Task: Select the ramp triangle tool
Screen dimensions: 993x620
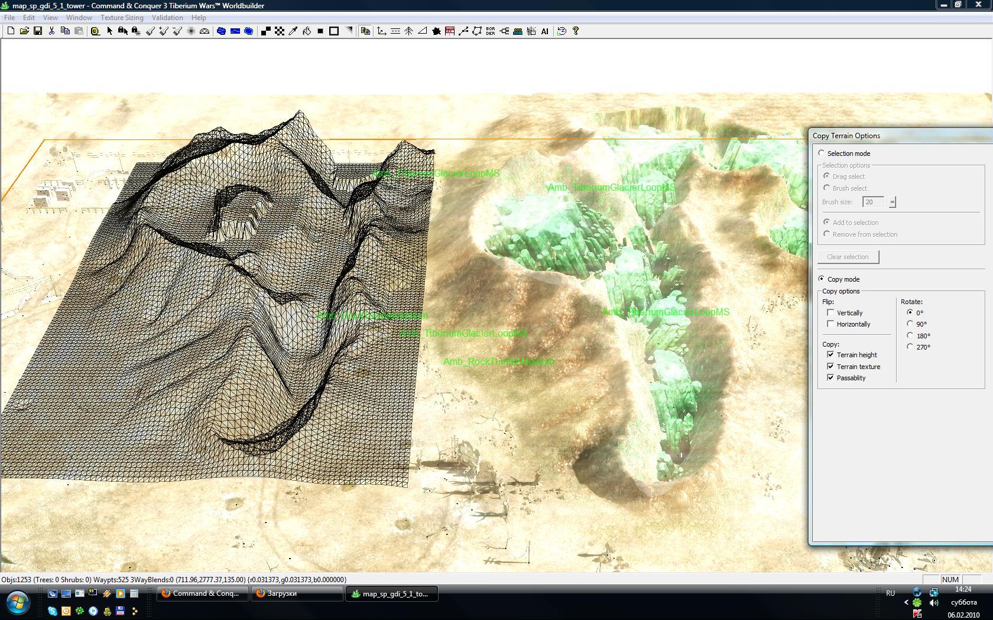Action: (422, 31)
